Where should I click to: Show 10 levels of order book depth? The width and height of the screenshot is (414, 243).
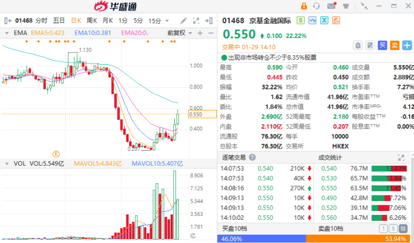coord(403,229)
